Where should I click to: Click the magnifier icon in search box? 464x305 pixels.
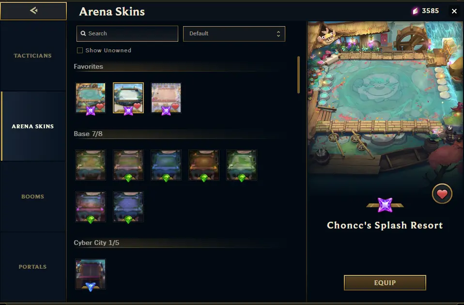(x=83, y=33)
